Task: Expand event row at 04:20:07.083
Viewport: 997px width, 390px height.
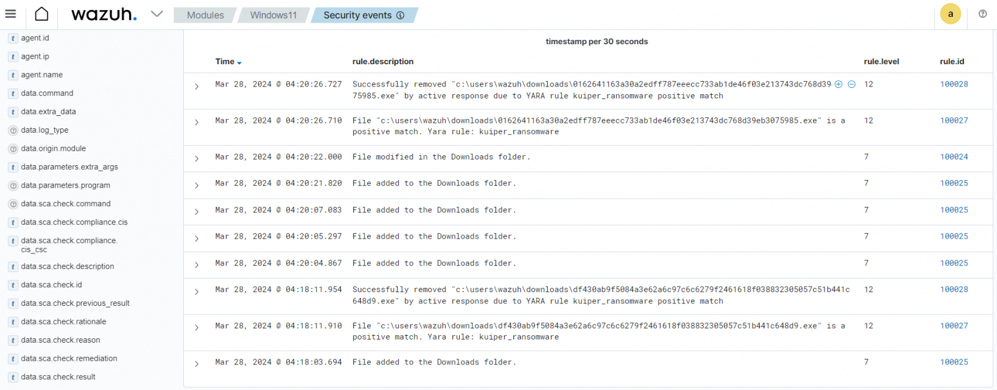Action: click(196, 212)
